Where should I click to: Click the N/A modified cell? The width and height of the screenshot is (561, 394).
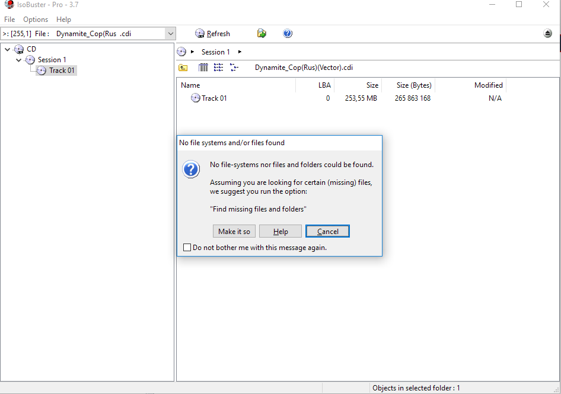coord(495,98)
